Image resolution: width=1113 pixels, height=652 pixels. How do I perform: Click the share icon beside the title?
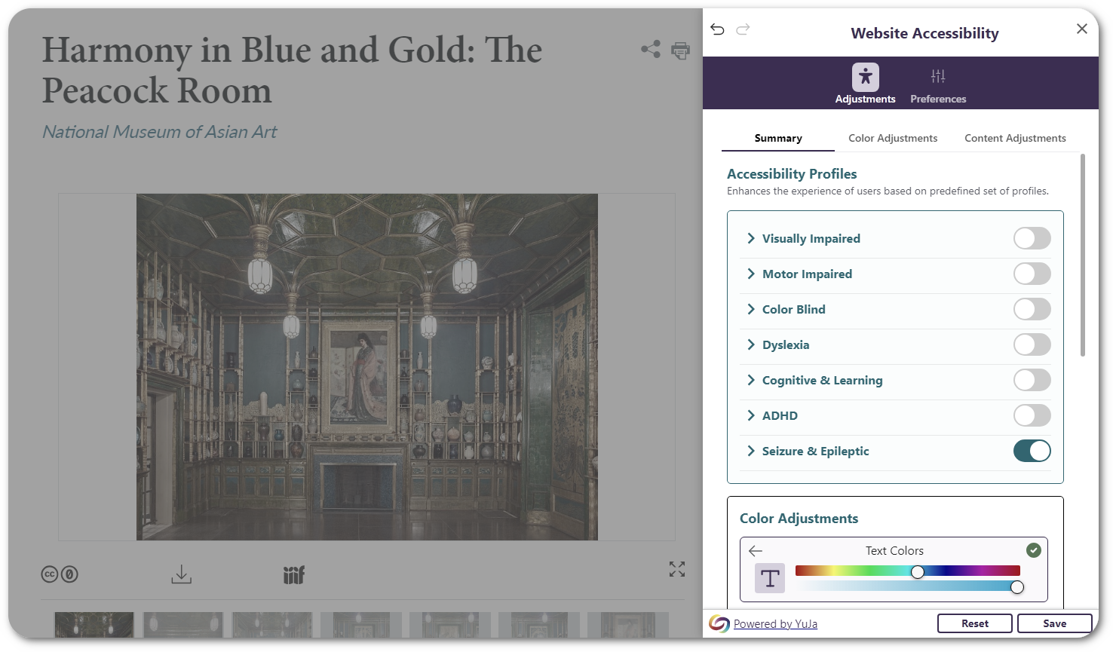pyautogui.click(x=650, y=50)
